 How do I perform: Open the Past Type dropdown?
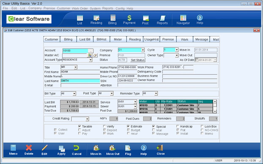(112, 94)
